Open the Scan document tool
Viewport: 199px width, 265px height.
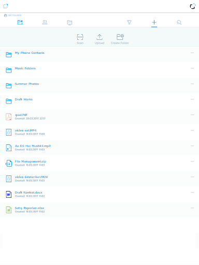tap(80, 39)
